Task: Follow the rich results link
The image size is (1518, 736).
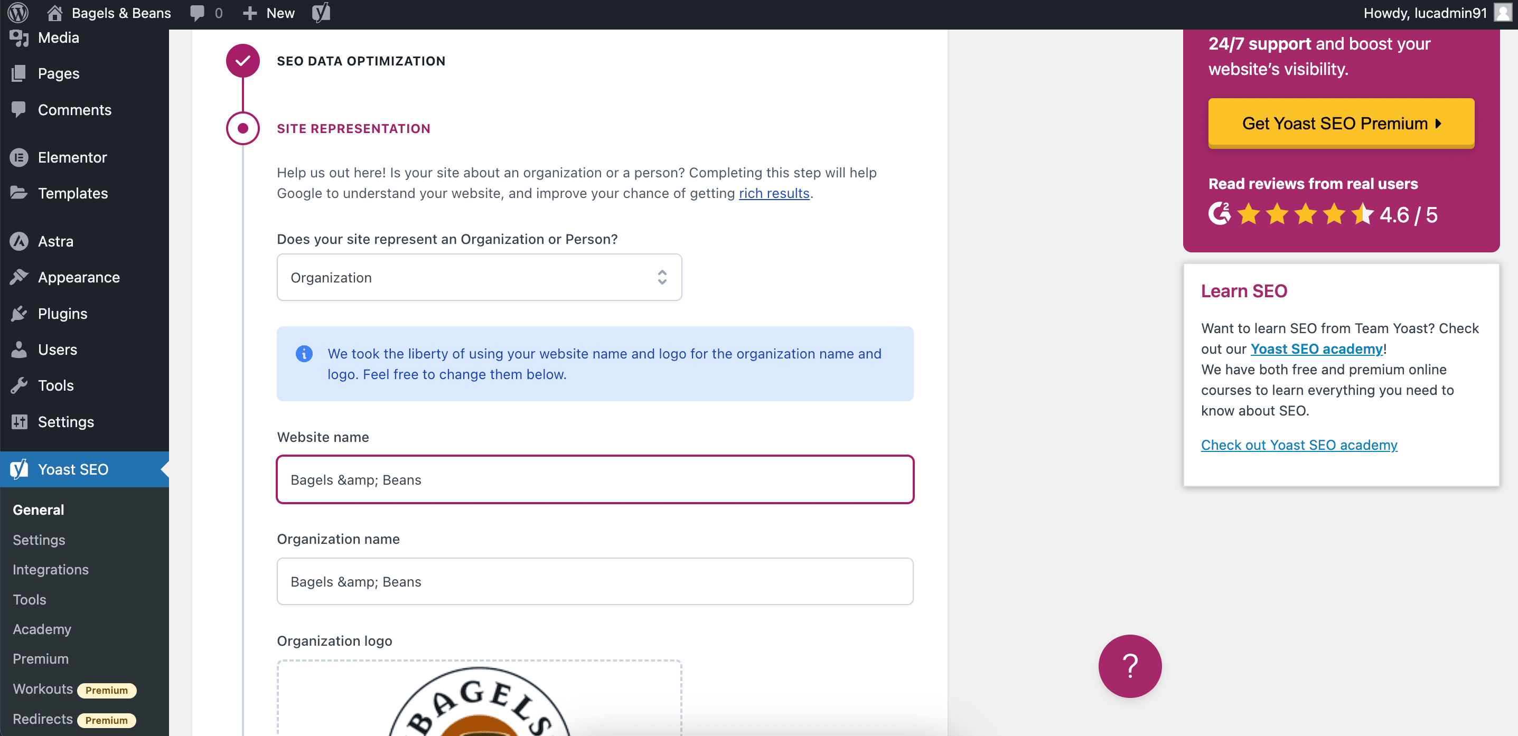Action: pos(774,193)
